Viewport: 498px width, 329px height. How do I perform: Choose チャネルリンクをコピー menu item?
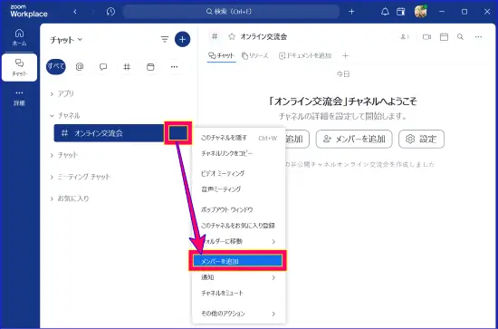click(239, 153)
